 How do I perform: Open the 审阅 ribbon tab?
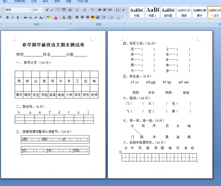click(57, 1)
